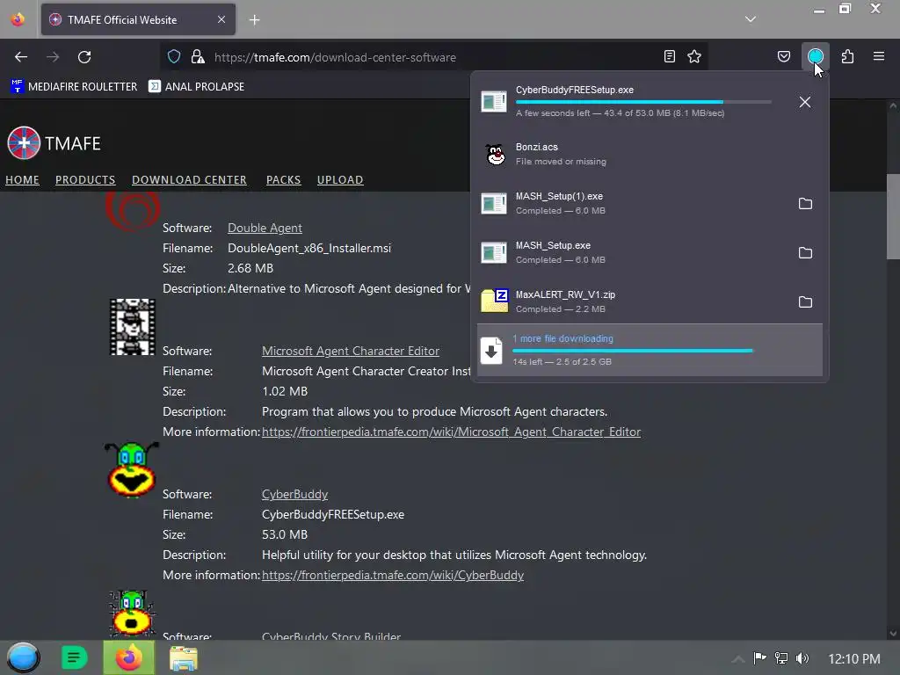Open the green notes app in taskbar
Viewport: 900px width, 675px height.
click(74, 657)
